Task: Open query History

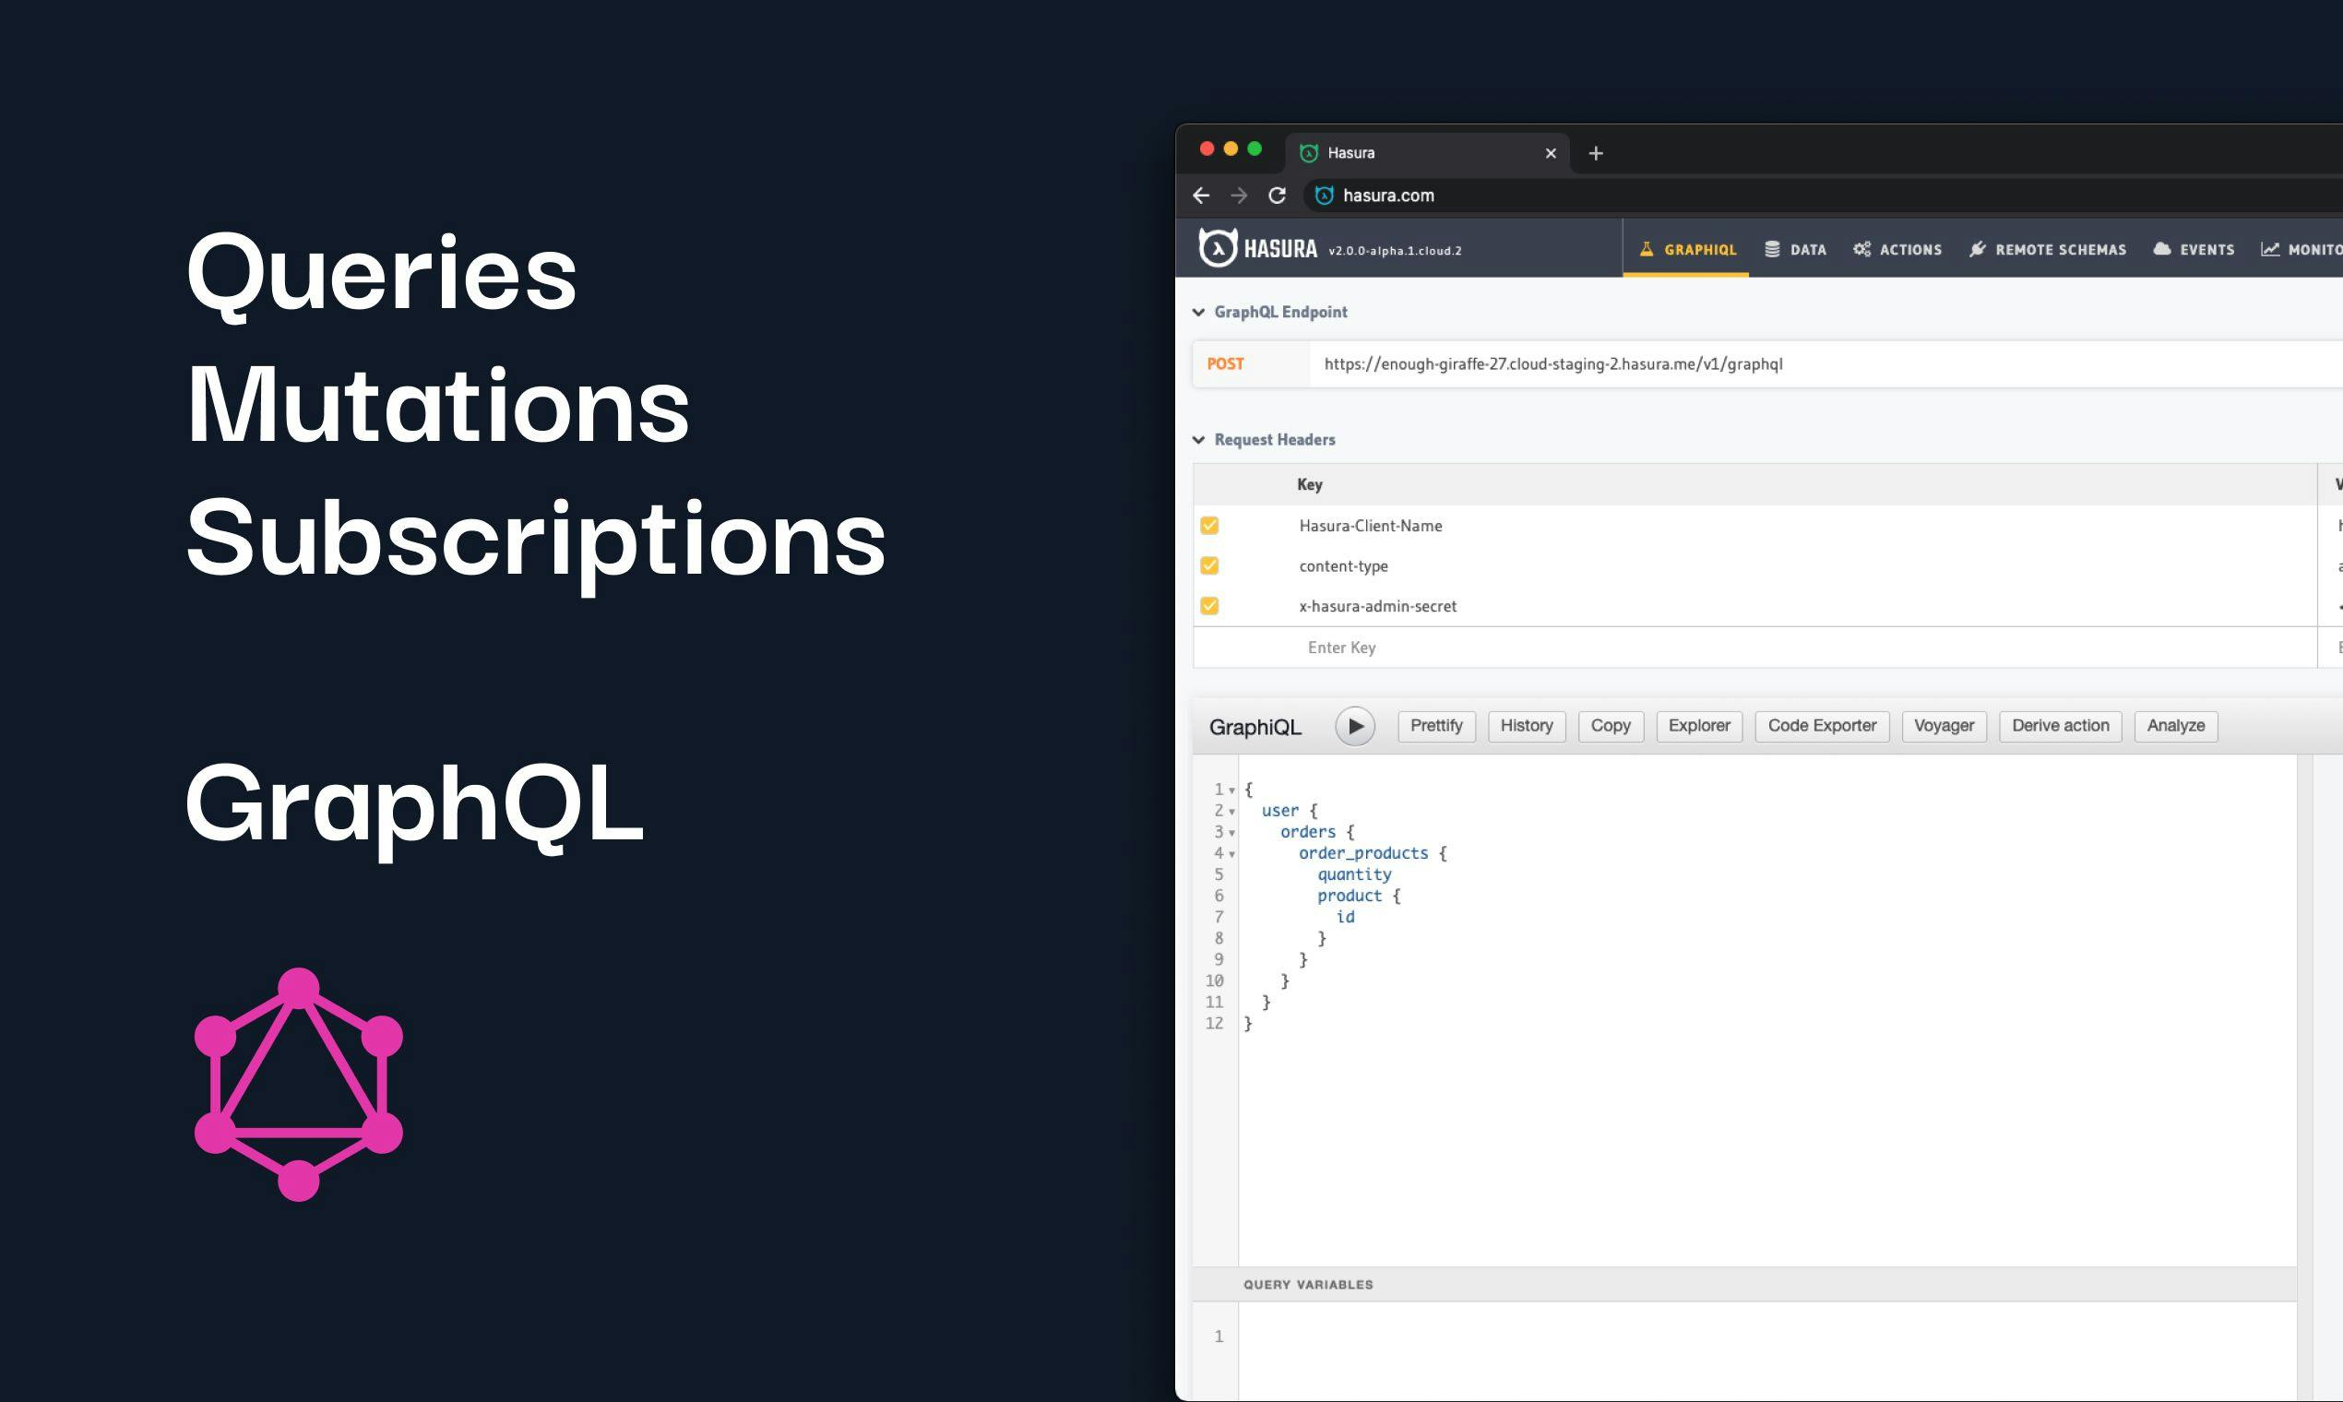Action: click(1527, 726)
